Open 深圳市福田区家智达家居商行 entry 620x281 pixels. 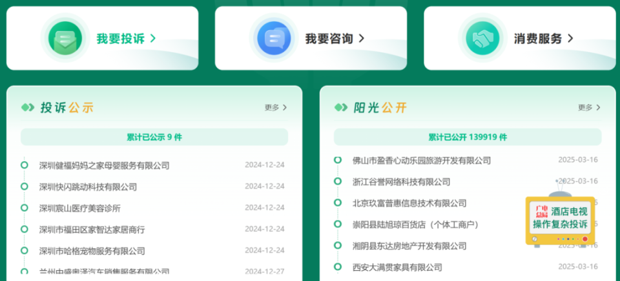(92, 229)
